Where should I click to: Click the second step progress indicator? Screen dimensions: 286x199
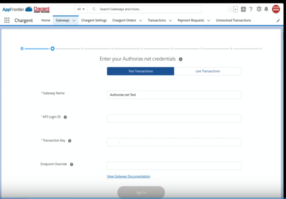[x=52, y=48]
